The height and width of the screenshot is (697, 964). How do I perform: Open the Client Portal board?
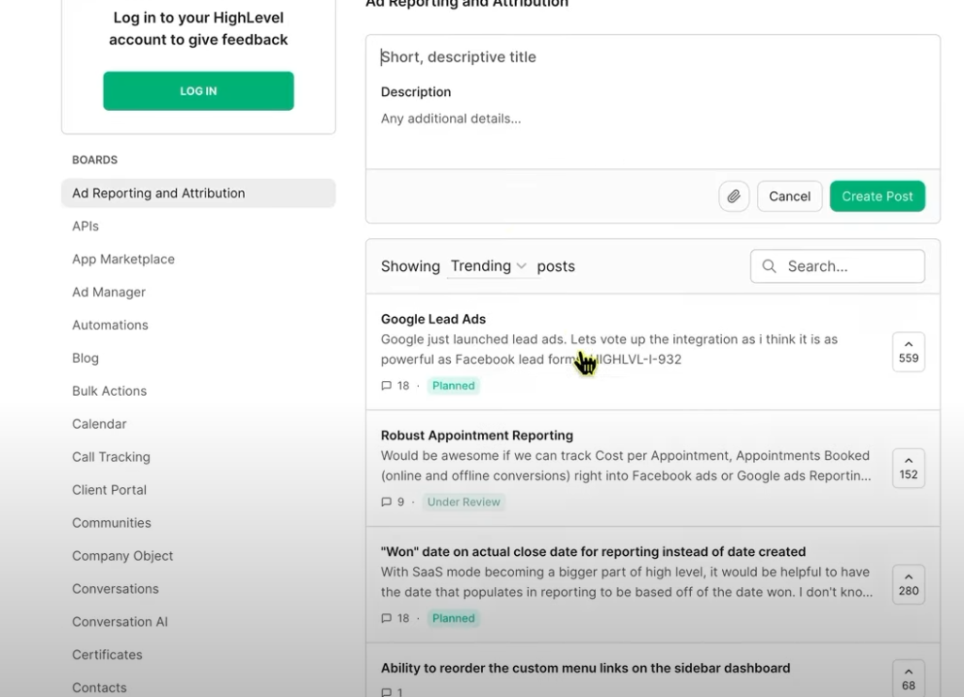pyautogui.click(x=109, y=490)
